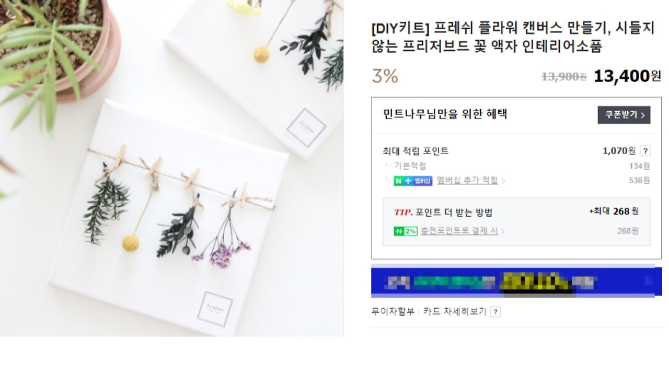The height and width of the screenshot is (376, 669).
Task: Click the green N 2% badge
Action: point(406,231)
